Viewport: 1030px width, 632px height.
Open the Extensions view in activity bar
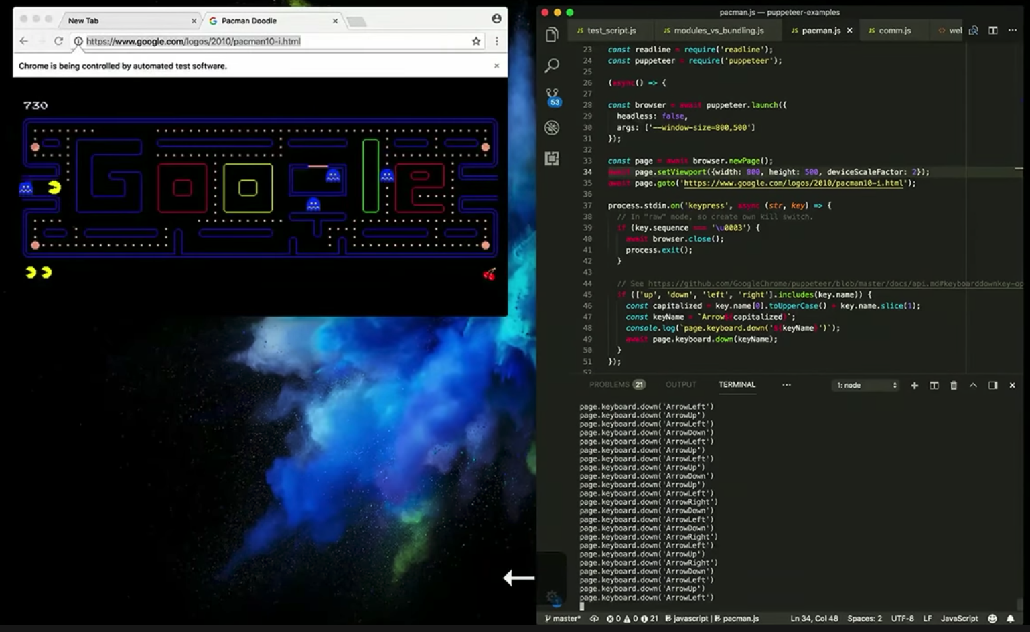pyautogui.click(x=552, y=159)
